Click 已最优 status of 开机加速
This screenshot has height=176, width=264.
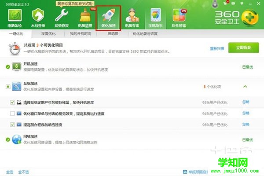247,67
